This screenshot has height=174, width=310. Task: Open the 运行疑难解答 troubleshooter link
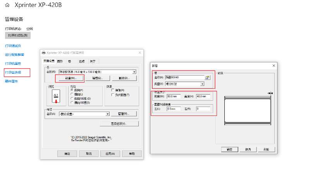pos(15,55)
